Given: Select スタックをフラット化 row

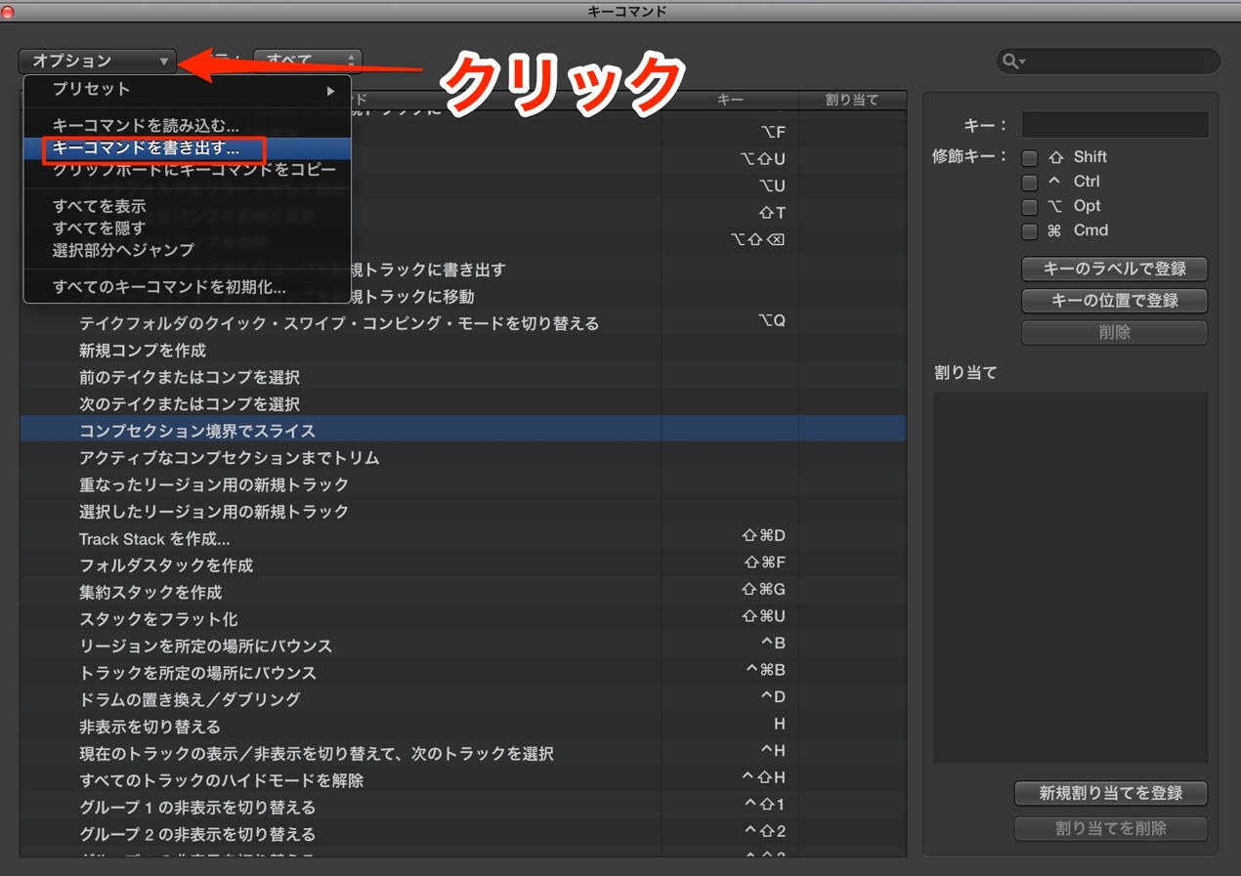Looking at the screenshot, I should (x=463, y=619).
